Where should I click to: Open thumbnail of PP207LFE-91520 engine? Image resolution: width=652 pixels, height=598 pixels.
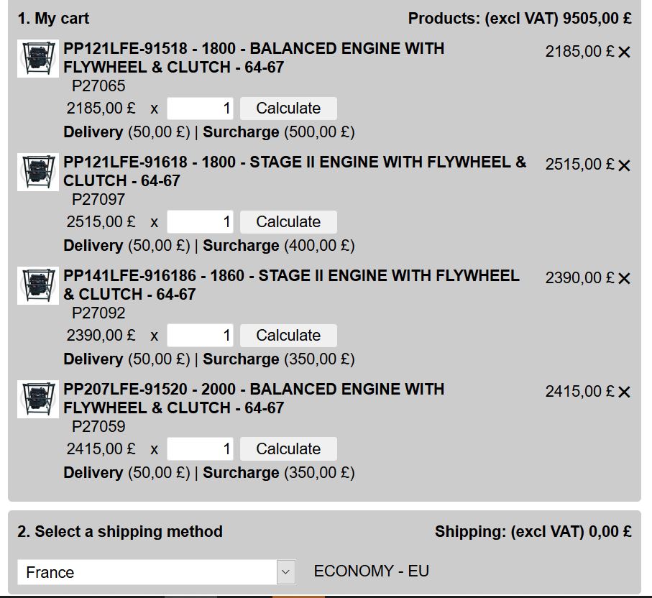coord(38,399)
